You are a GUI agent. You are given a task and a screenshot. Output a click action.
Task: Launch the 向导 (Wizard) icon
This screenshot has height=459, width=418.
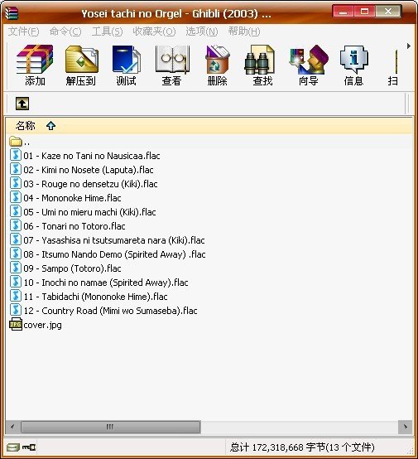pos(309,65)
